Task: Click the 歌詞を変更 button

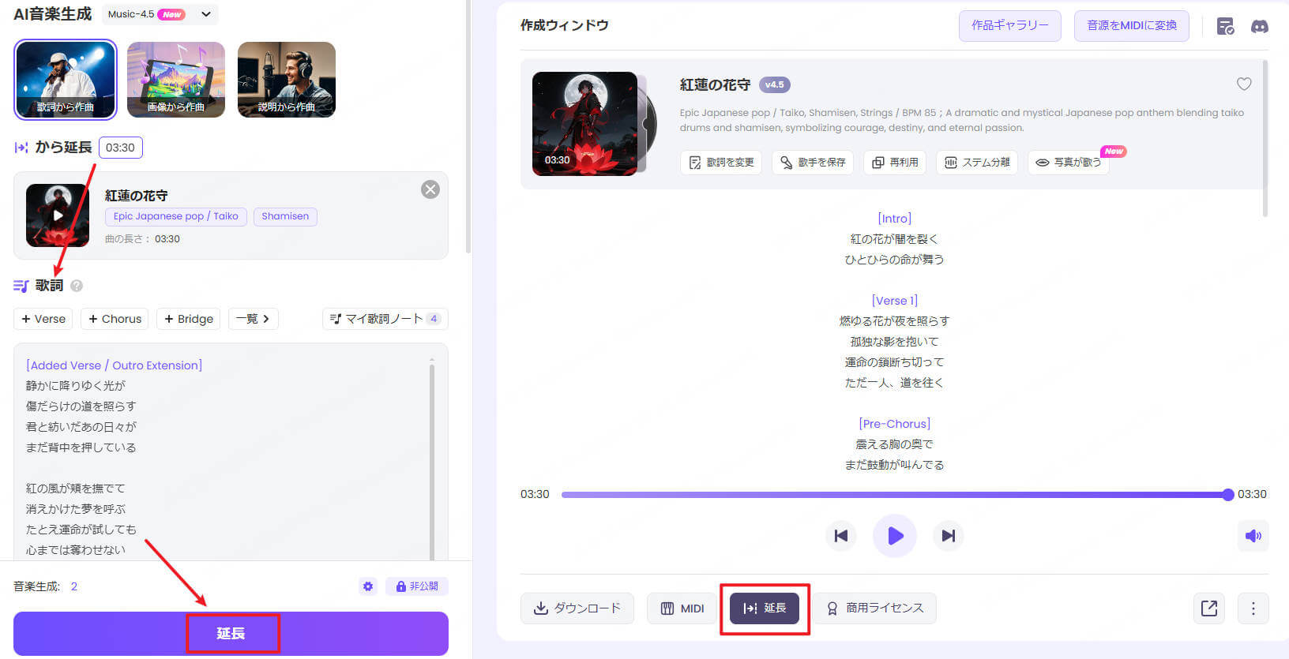Action: click(x=721, y=163)
